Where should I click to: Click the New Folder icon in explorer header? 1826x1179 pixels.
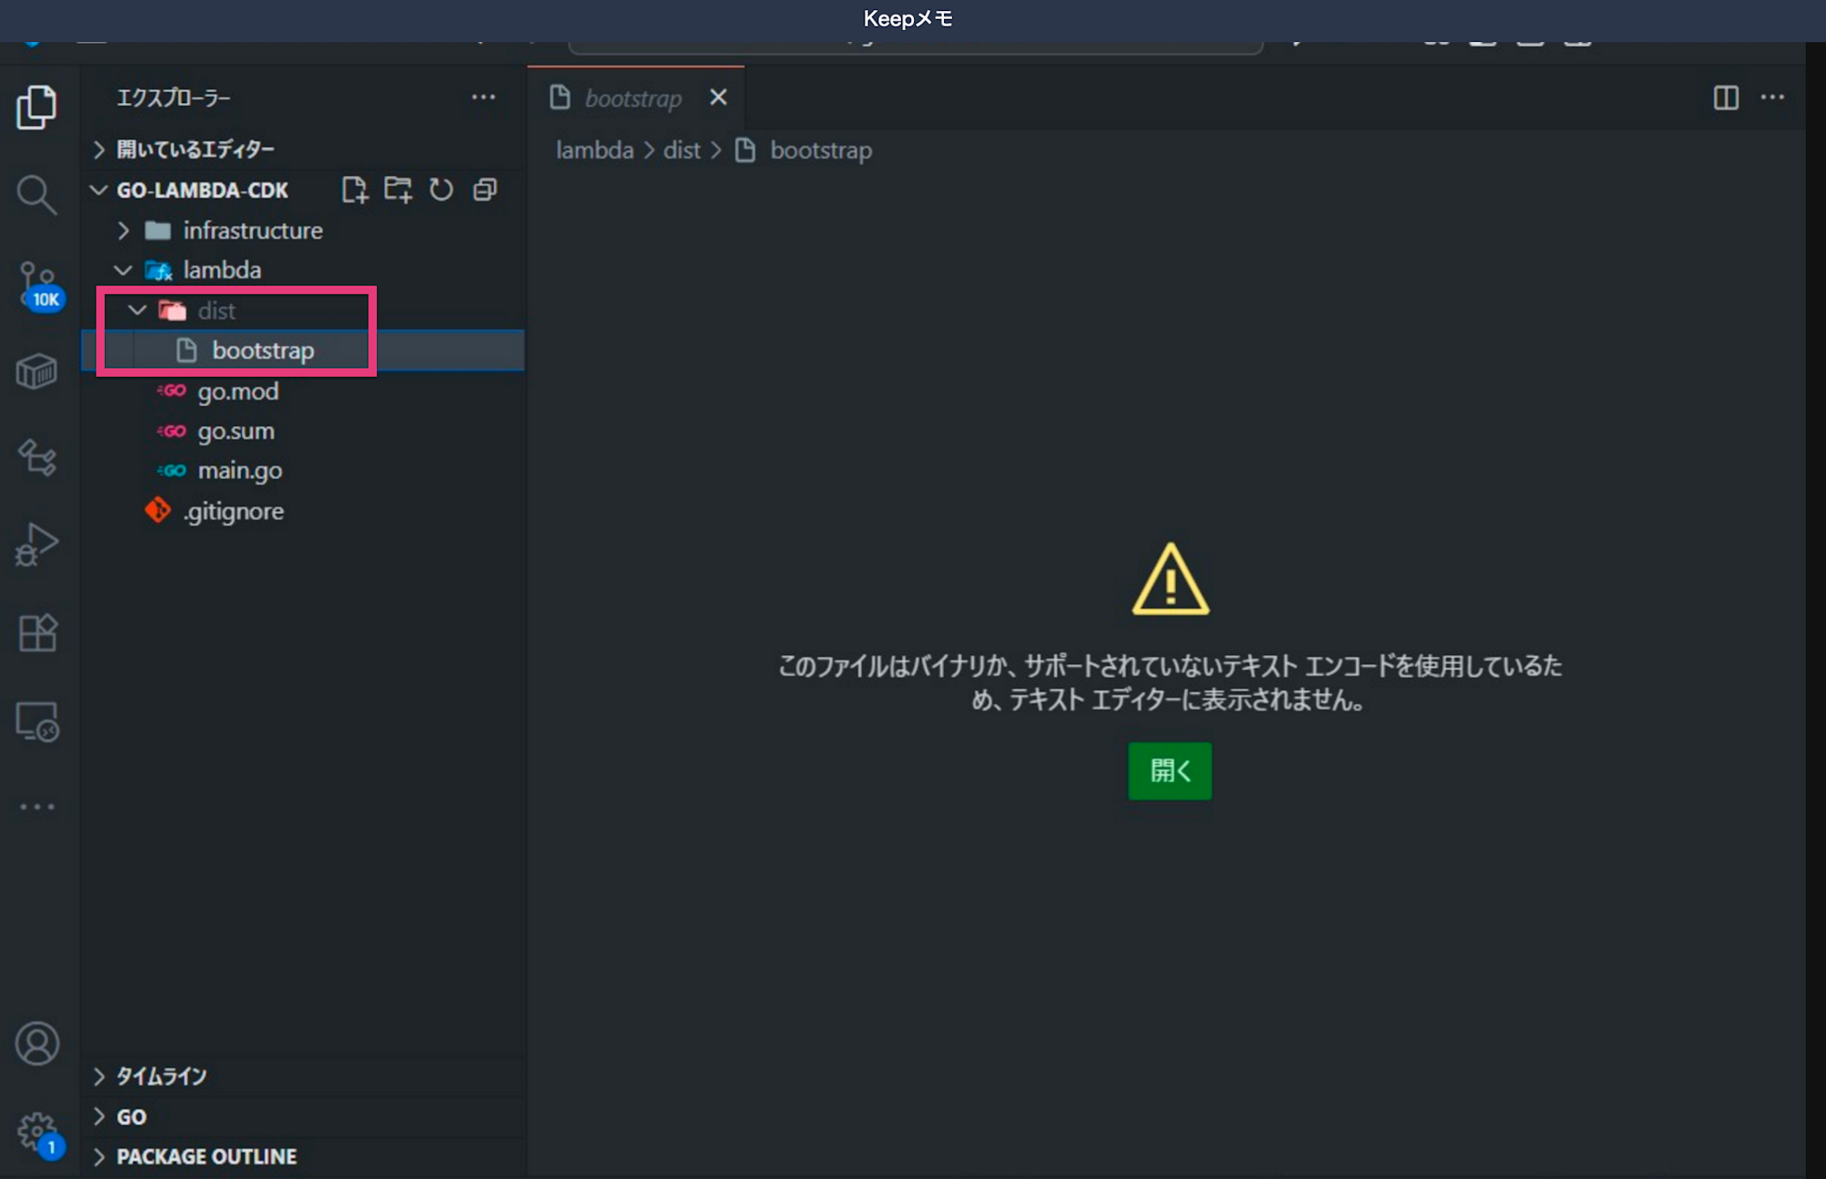pos(398,190)
